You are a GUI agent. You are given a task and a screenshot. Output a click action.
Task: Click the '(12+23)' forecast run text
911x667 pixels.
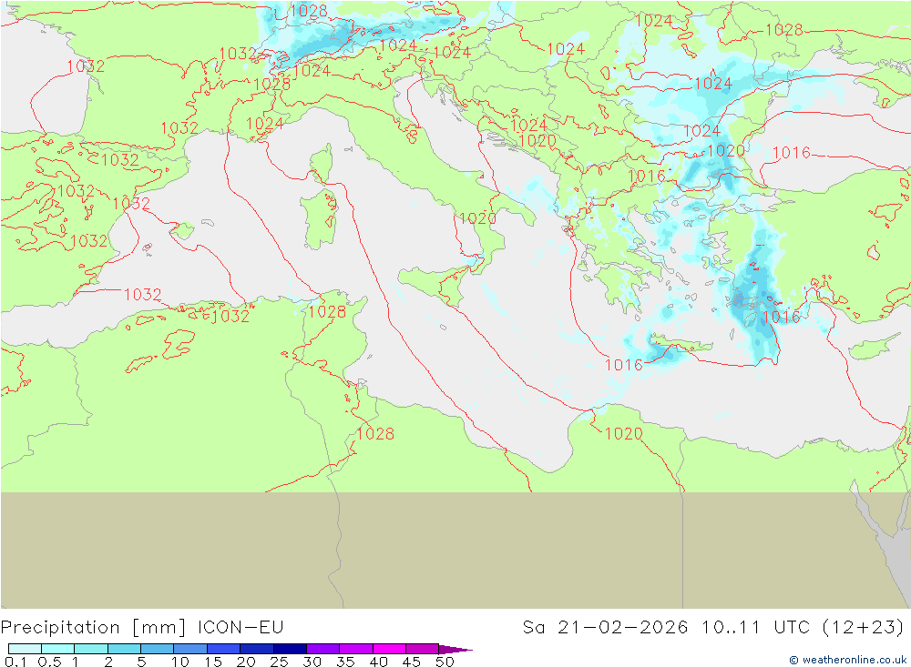[864, 628]
